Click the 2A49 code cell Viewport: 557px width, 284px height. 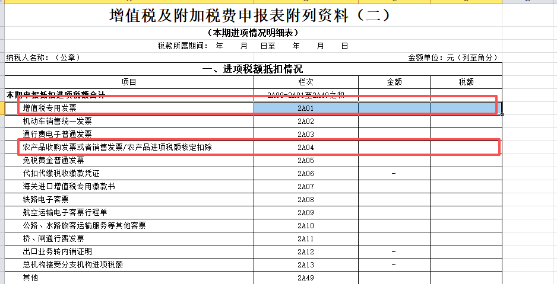(306, 277)
